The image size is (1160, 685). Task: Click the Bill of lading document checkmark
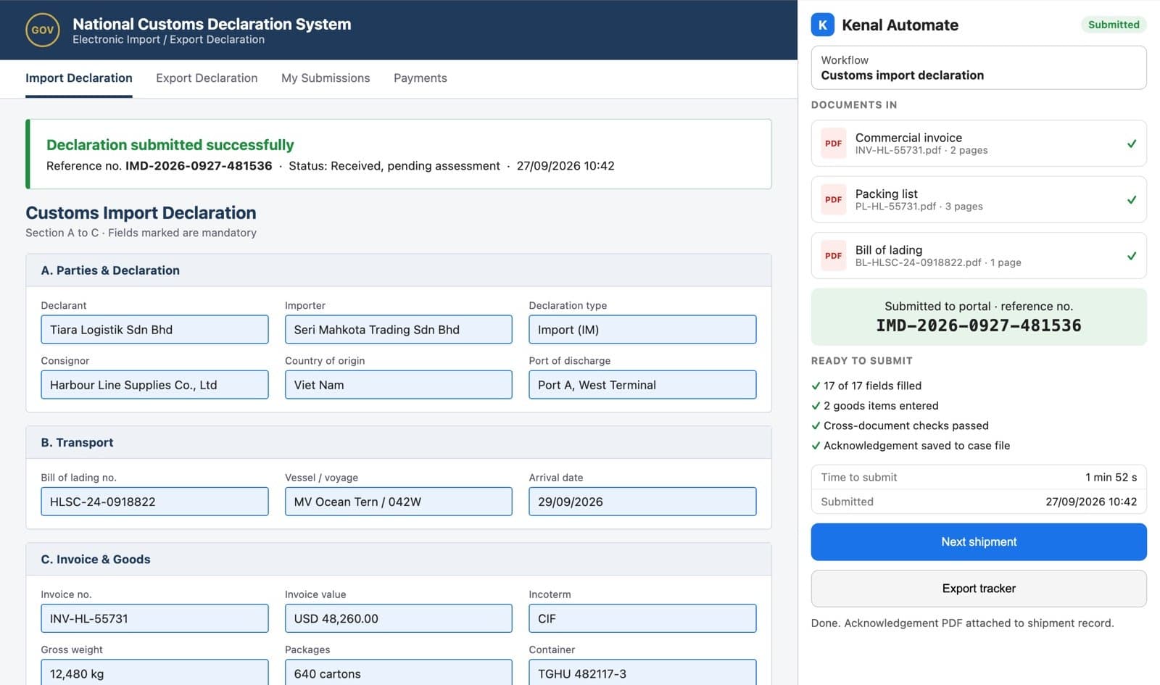[1131, 256]
